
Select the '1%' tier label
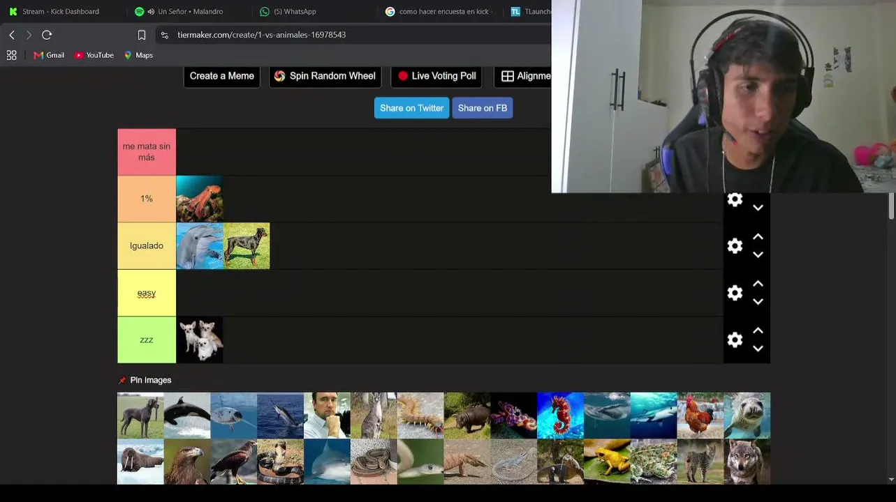click(x=147, y=199)
